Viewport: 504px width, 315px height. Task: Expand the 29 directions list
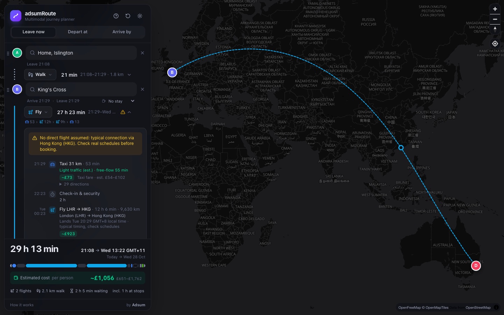[74, 184]
